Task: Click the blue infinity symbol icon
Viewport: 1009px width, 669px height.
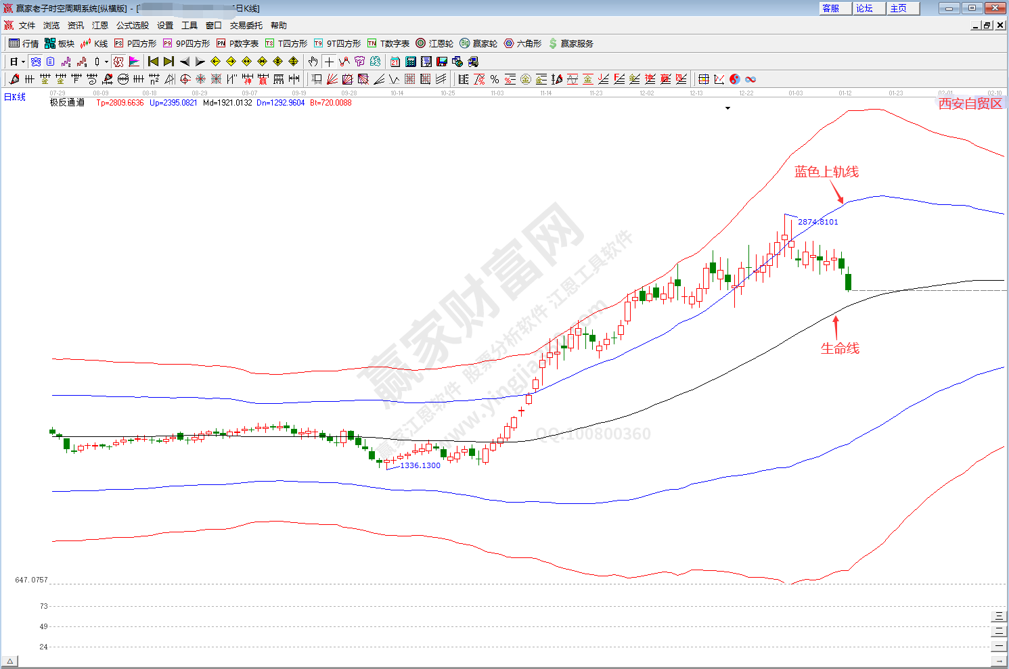Action: (750, 79)
